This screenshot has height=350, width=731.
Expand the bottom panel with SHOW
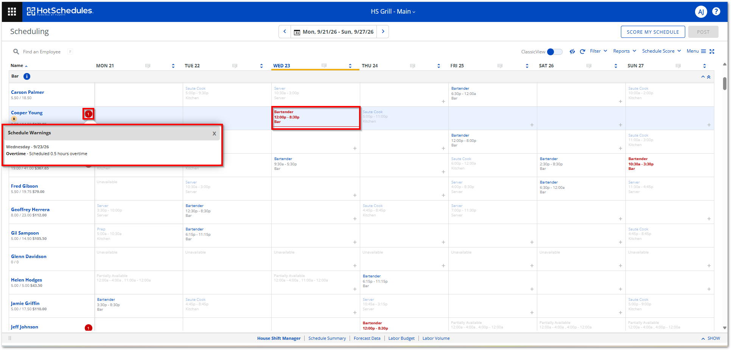tap(711, 338)
